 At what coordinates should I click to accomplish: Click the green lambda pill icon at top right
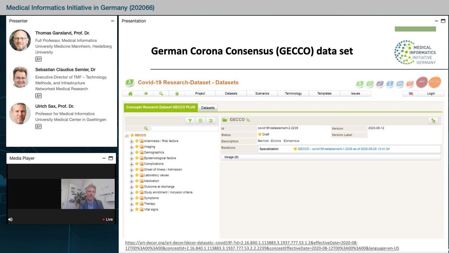pyautogui.click(x=360, y=84)
